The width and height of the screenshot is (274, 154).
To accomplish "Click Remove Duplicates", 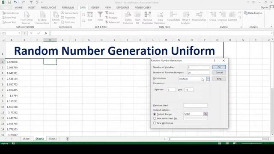I will pyautogui.click(x=148, y=18).
